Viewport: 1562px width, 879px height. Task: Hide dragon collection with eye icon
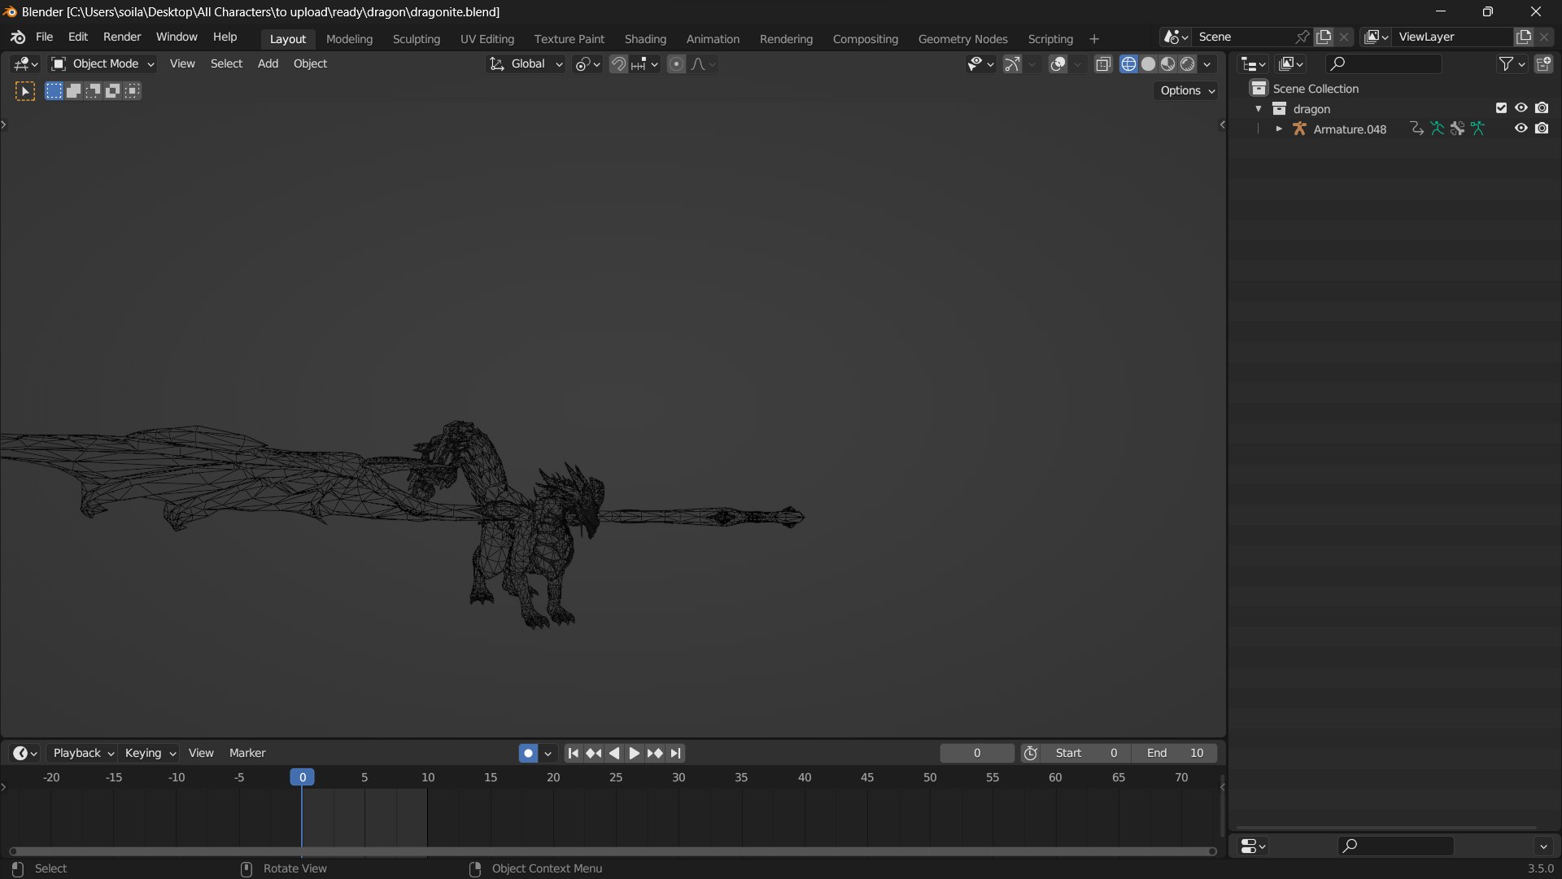click(x=1521, y=108)
